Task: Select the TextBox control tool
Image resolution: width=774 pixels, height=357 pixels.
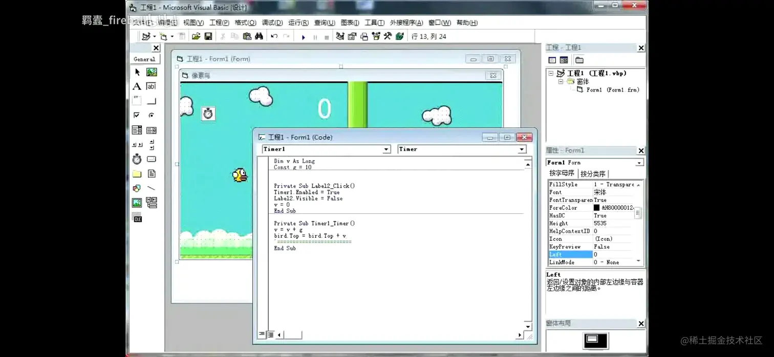Action: click(152, 86)
